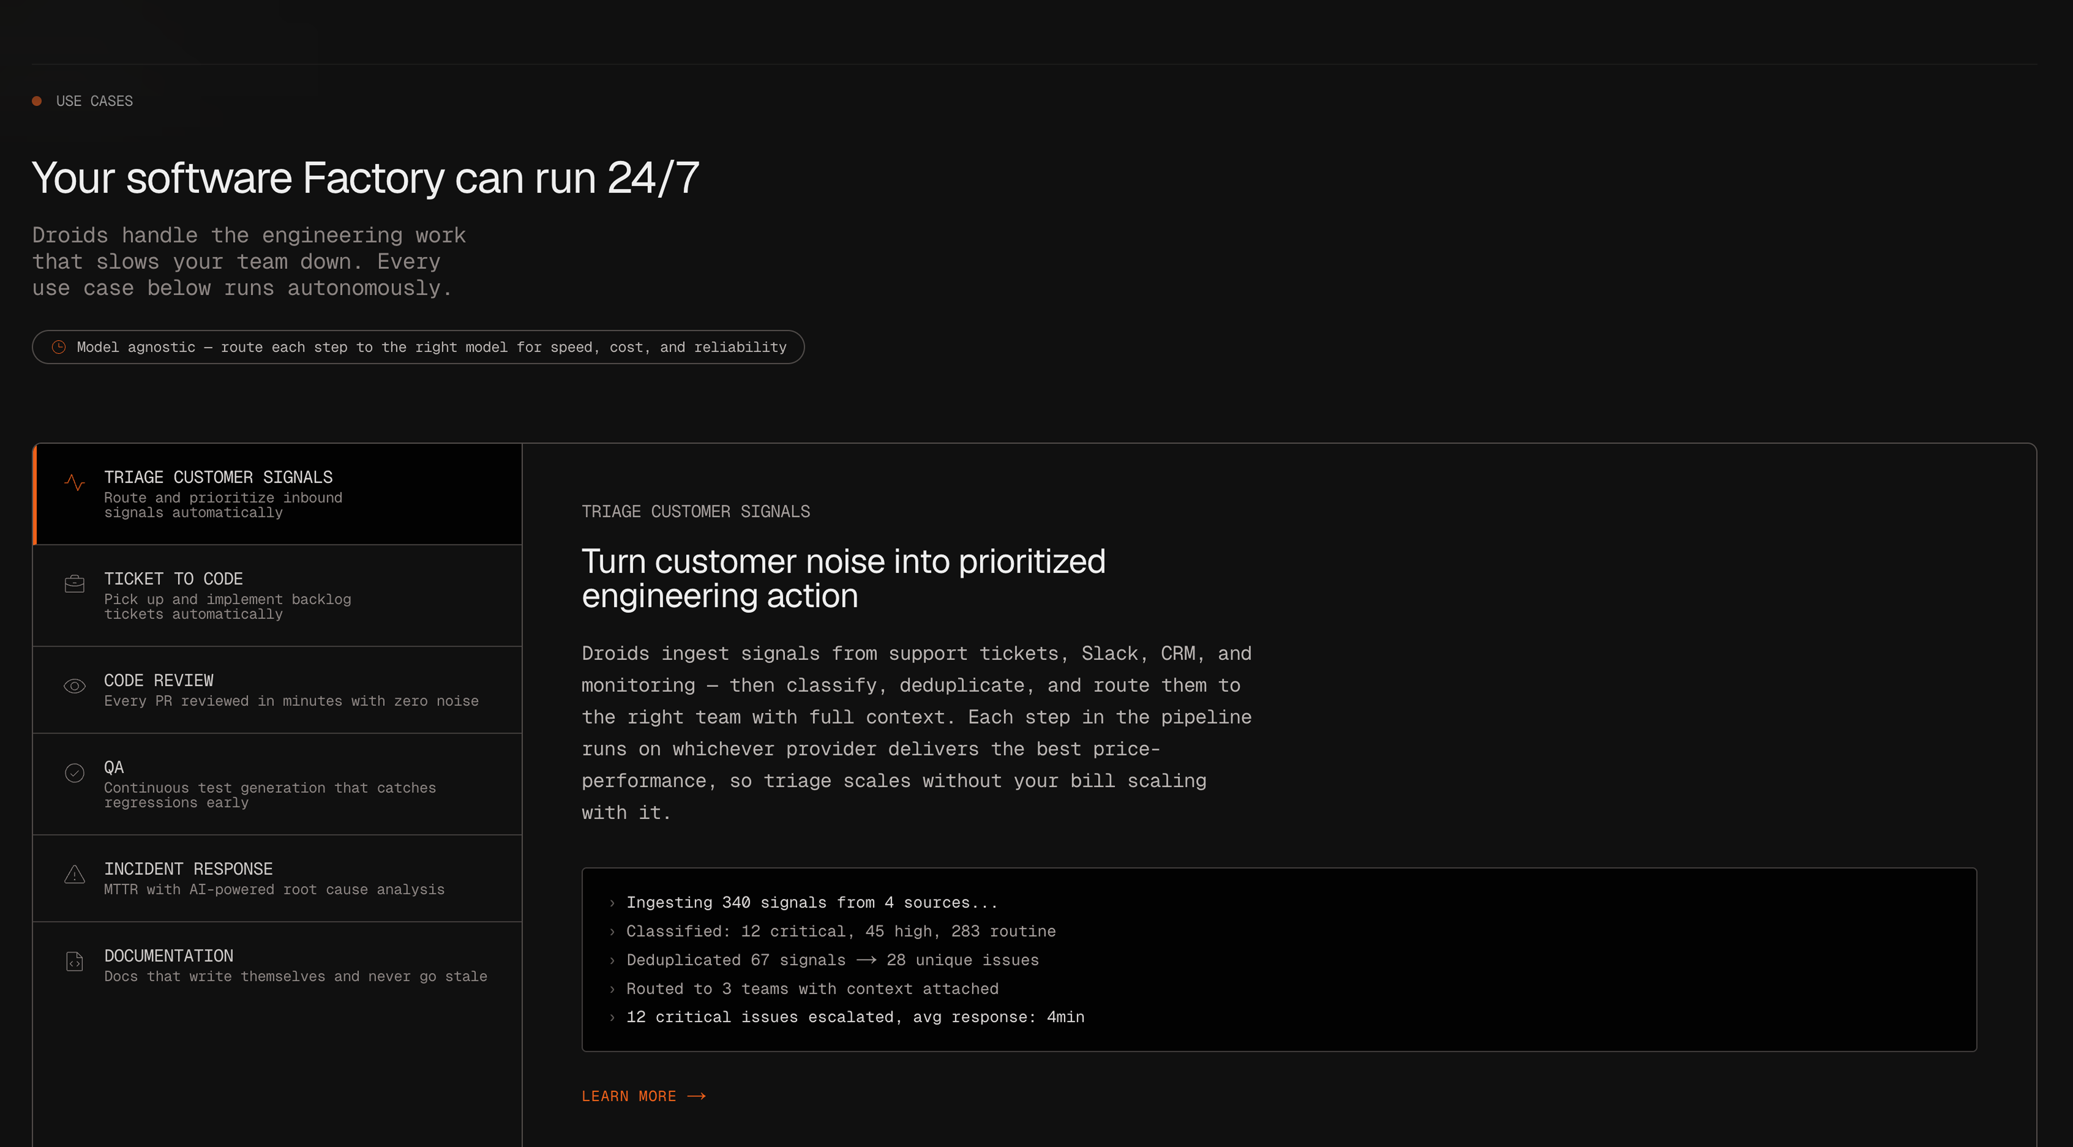
Task: Click the heading 'Your software Factory can run 24/7'
Action: point(365,178)
